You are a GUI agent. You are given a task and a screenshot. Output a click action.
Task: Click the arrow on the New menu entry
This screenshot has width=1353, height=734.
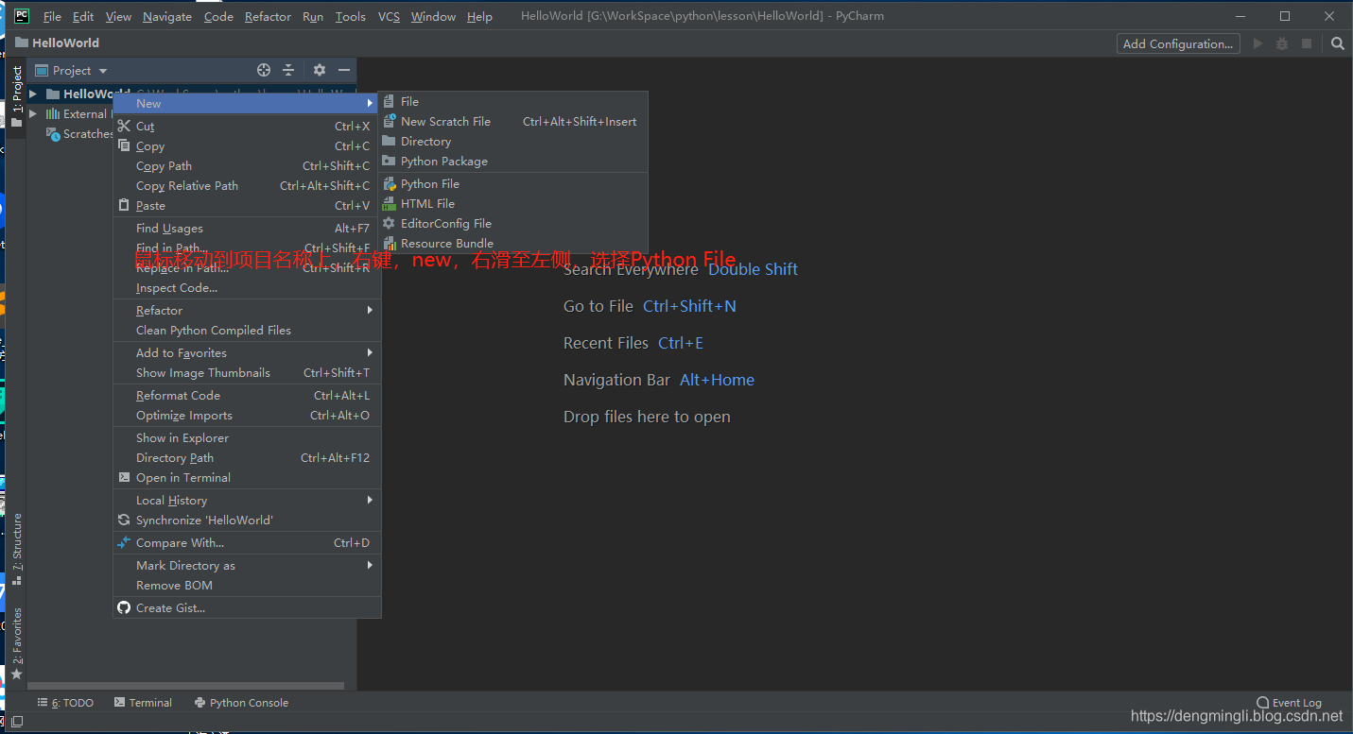371,103
